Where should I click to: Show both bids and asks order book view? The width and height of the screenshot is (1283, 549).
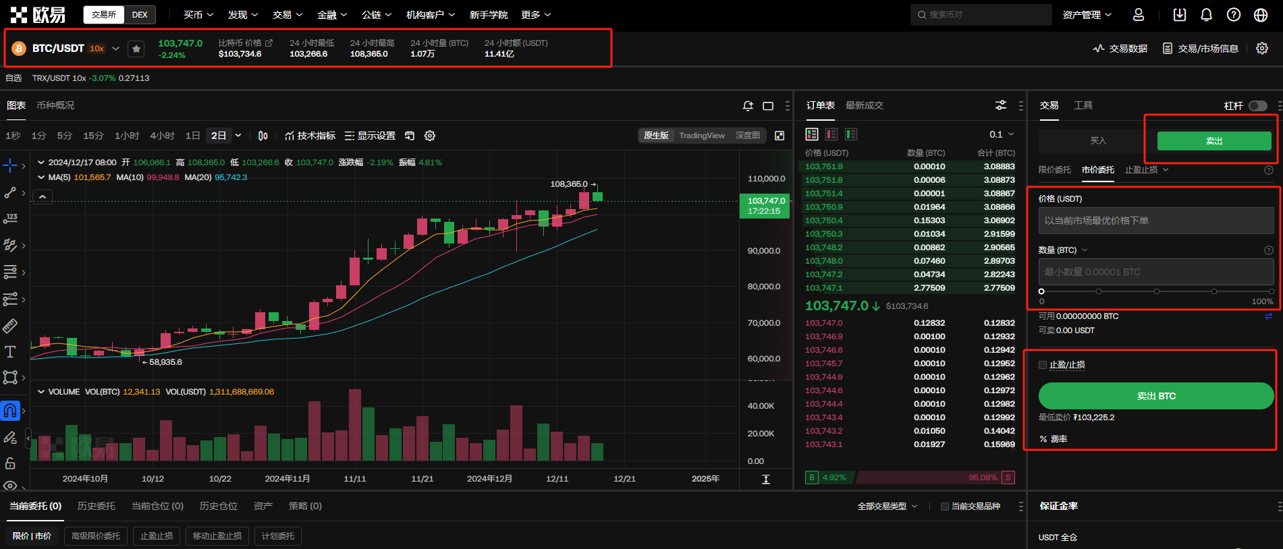point(812,134)
